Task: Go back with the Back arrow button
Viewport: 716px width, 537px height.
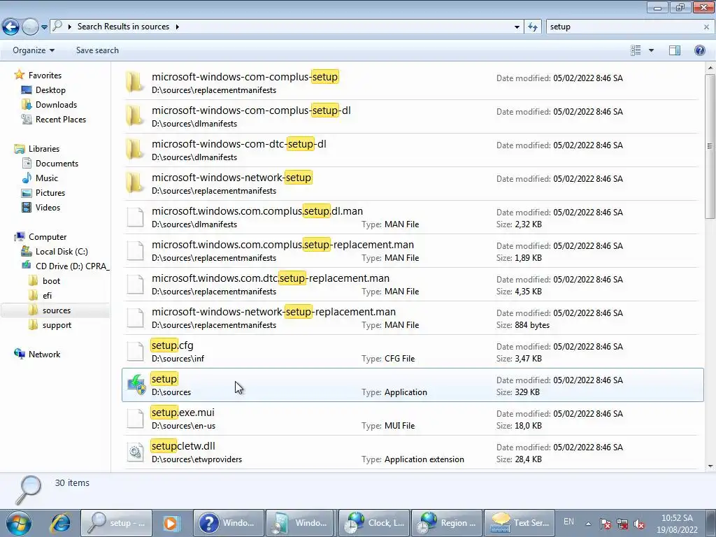Action: pos(11,27)
